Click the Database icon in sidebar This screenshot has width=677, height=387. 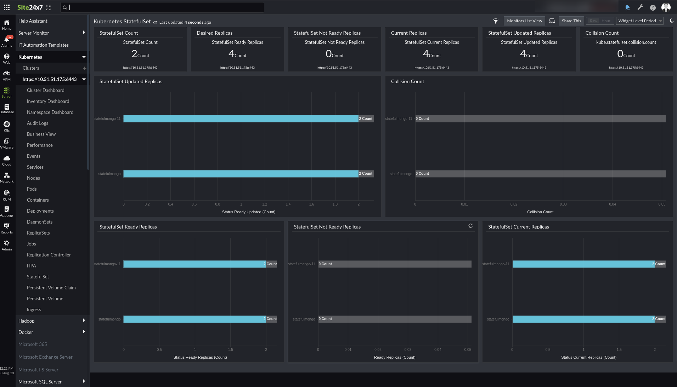pyautogui.click(x=7, y=108)
